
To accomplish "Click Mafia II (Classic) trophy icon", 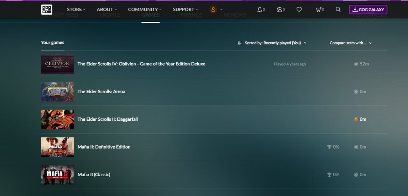I will pos(329,175).
